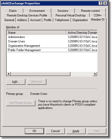Close the zAdd2Exchange Properties dialog
112x140 pixels.
105,3
